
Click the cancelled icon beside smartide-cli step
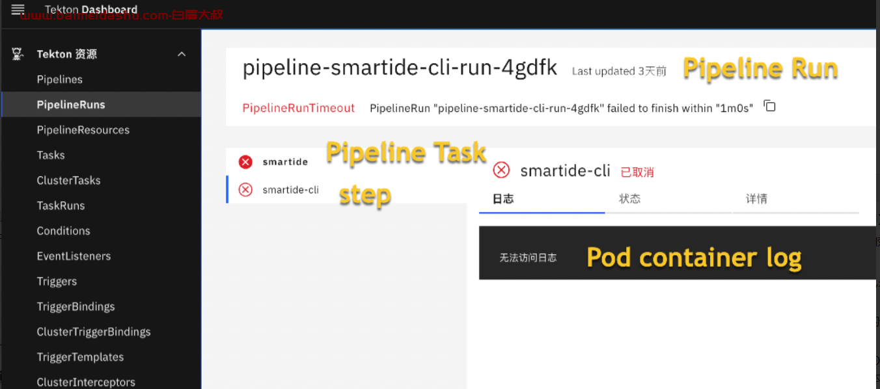(245, 189)
